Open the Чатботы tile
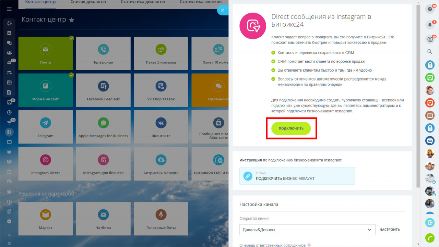This screenshot has width=439, height=247. (103, 219)
